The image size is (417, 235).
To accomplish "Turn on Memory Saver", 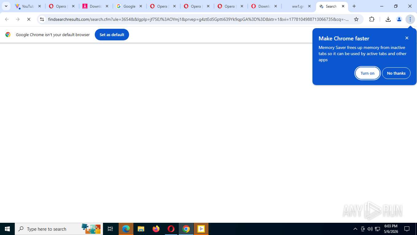I will (367, 73).
